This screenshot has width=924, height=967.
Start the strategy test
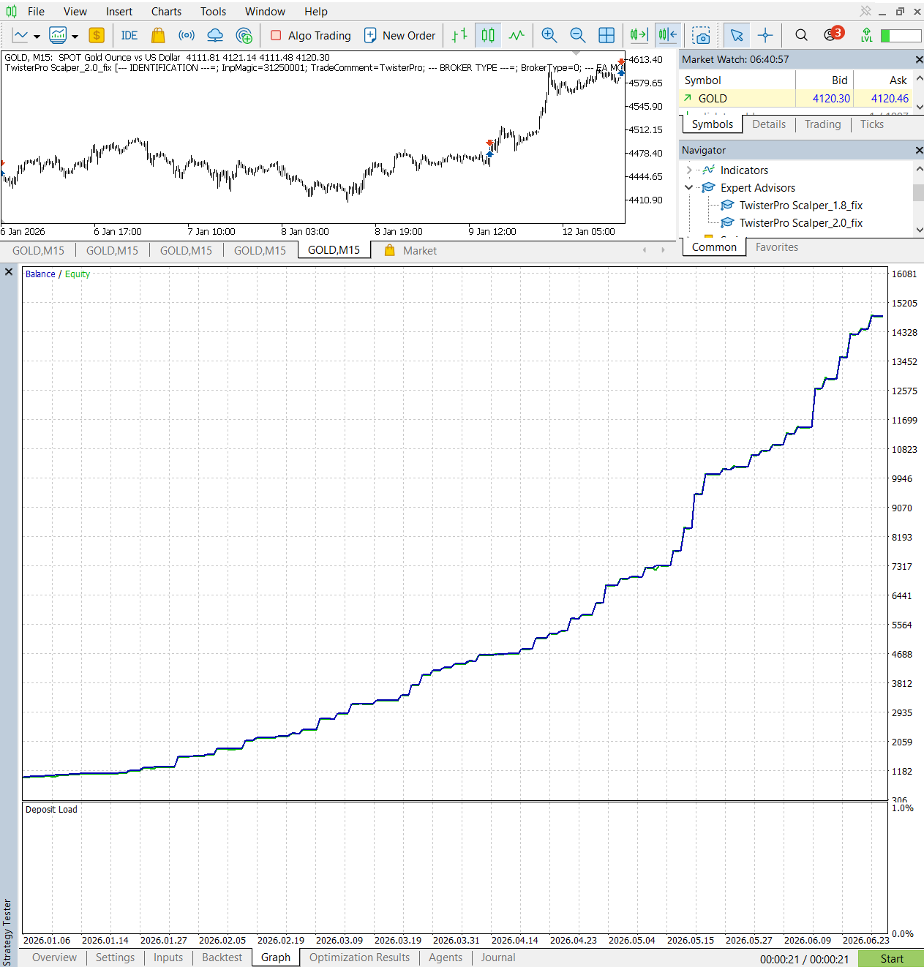point(891,958)
